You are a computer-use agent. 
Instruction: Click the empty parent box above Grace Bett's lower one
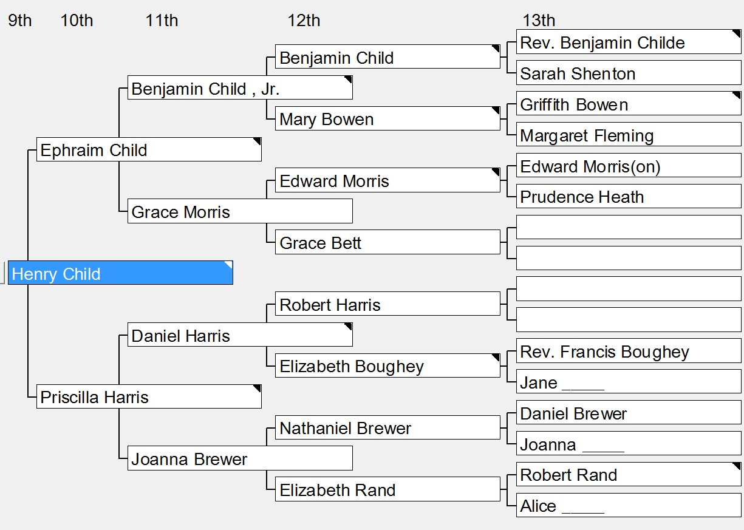pos(629,227)
